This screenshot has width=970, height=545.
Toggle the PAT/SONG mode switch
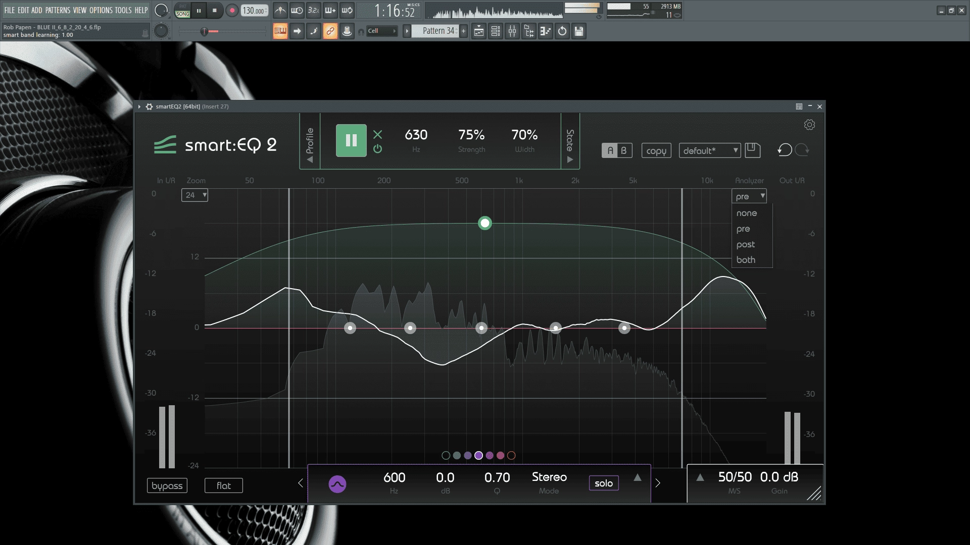[x=182, y=11]
